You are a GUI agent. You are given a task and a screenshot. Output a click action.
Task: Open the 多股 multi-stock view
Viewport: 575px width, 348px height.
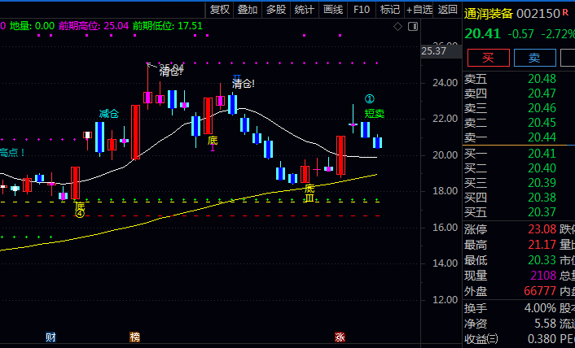tap(276, 10)
